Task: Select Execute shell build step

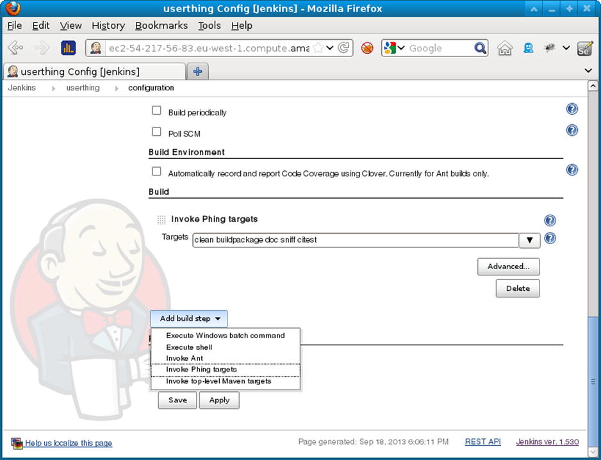Action: pyautogui.click(x=226, y=347)
